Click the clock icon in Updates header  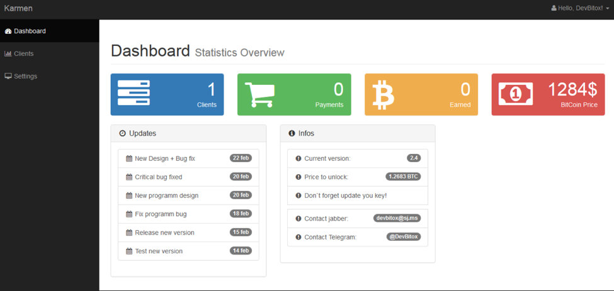pos(123,134)
